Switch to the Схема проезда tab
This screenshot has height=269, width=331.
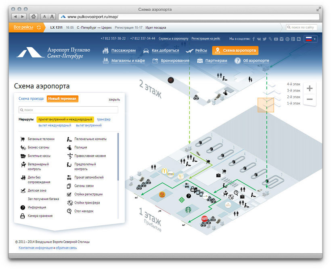click(x=31, y=99)
